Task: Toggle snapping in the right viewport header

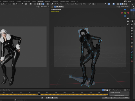Action: 93,4
